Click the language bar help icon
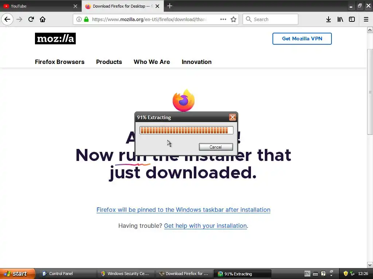The image size is (373, 279). [323, 274]
